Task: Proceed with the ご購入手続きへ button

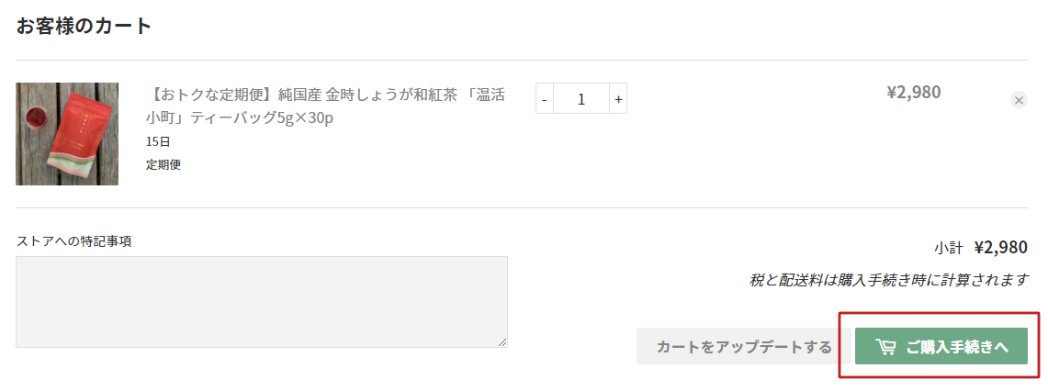Action: [941, 346]
